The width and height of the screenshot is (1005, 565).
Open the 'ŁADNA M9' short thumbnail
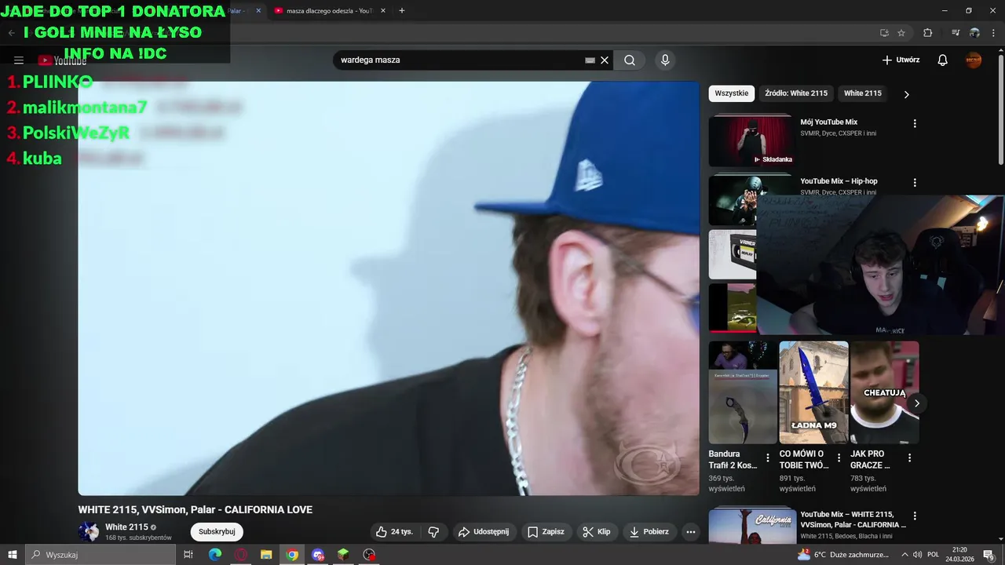[x=813, y=392]
